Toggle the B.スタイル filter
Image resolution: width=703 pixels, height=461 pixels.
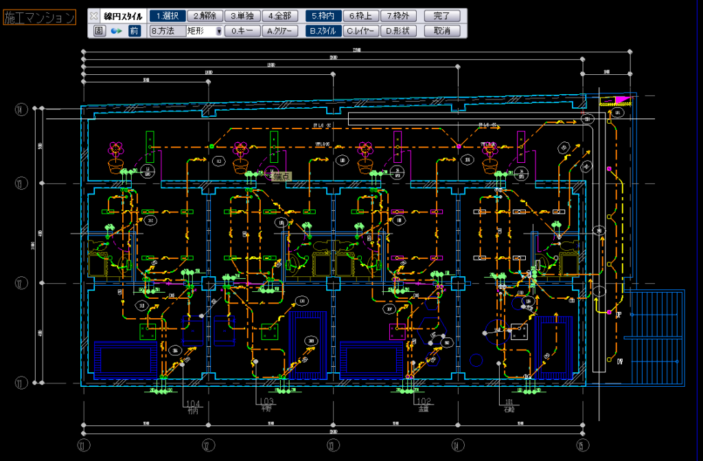point(323,31)
